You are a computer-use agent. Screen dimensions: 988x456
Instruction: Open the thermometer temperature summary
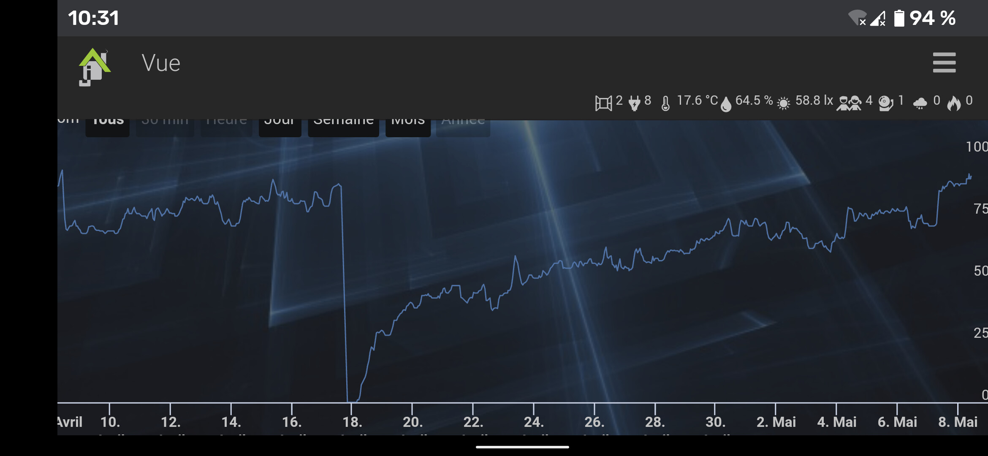coord(665,103)
